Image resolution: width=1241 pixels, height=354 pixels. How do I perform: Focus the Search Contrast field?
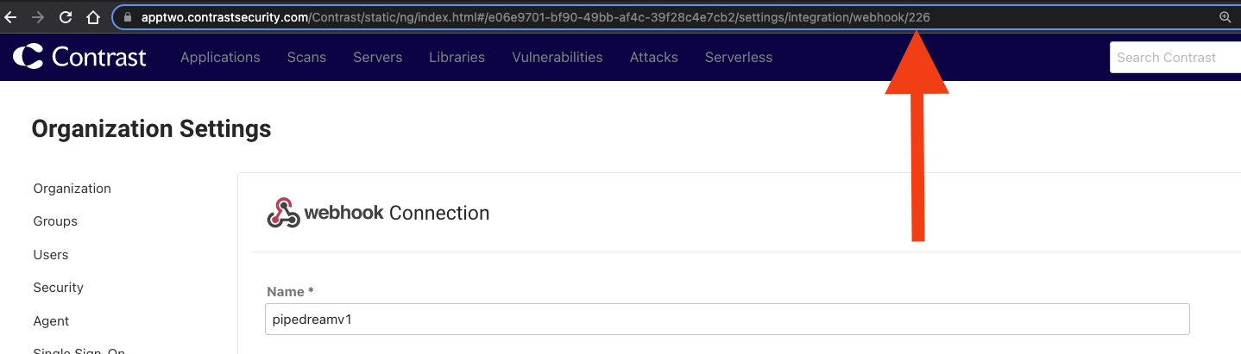point(1174,58)
